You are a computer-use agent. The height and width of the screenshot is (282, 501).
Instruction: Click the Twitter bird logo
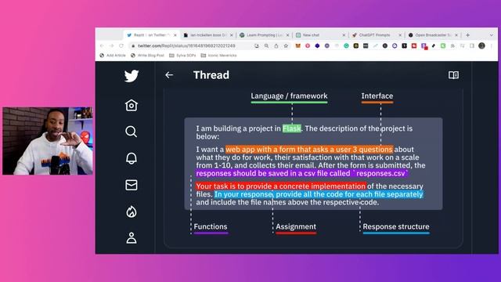(x=132, y=76)
